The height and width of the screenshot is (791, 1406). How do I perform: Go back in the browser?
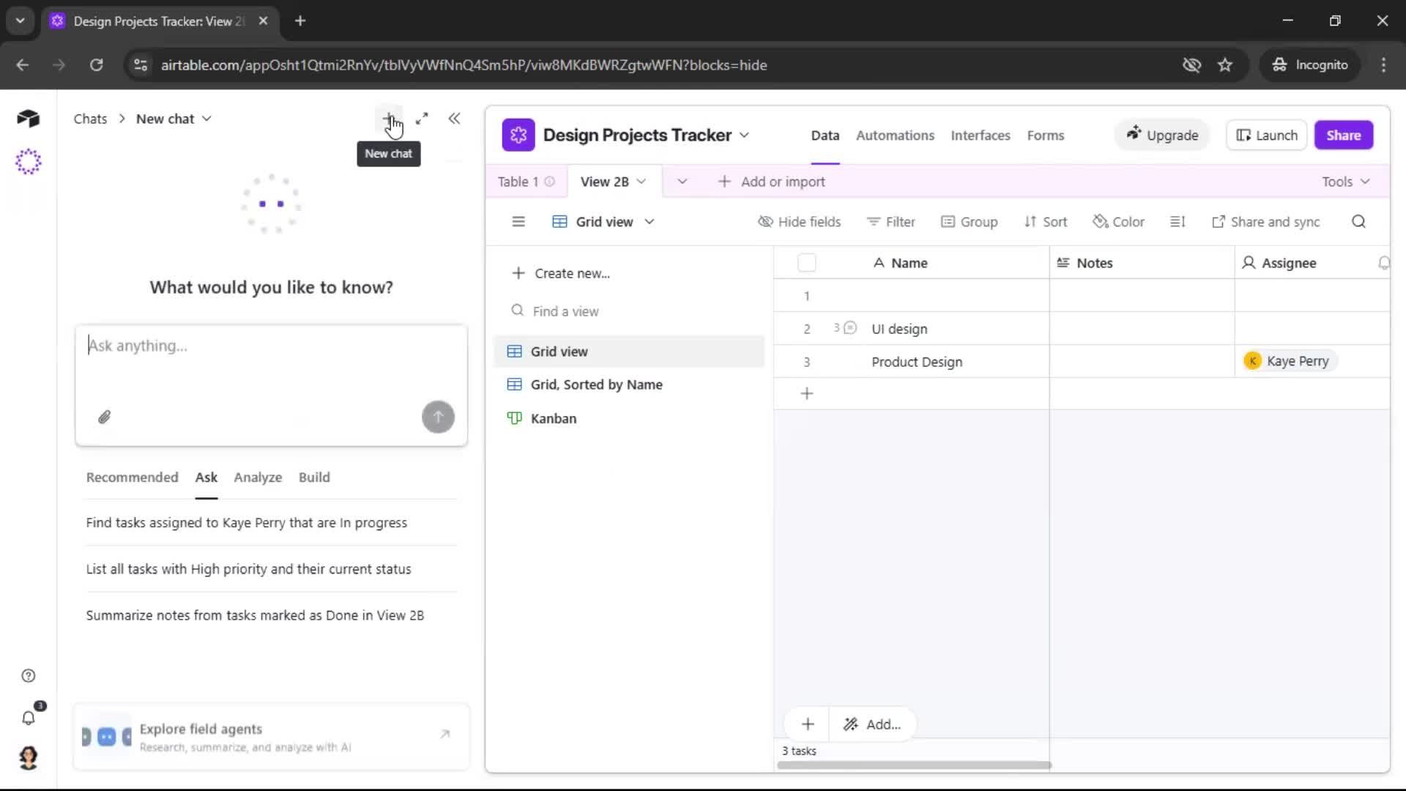coord(23,64)
